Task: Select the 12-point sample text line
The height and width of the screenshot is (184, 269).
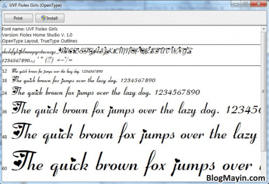Action: point(57,71)
